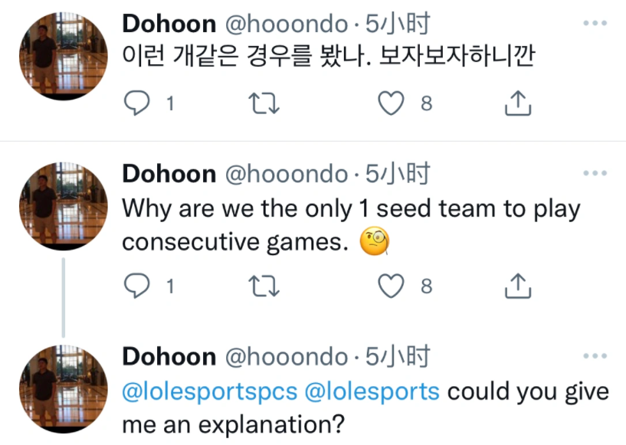Screen dimensions: 626x445
Task: Reply to the Korean-language tweet
Action: pyautogui.click(x=136, y=103)
